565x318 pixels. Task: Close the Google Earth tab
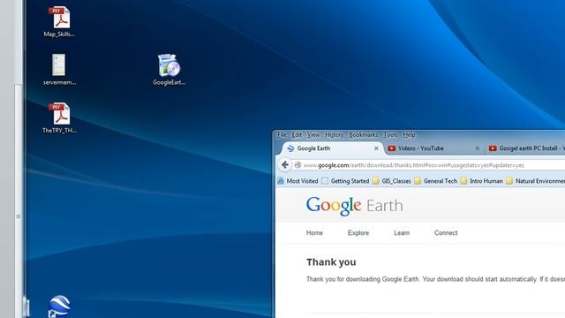[x=376, y=148]
